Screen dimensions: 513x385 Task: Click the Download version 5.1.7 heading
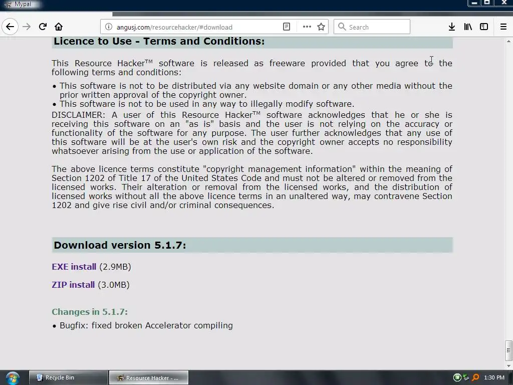(120, 245)
